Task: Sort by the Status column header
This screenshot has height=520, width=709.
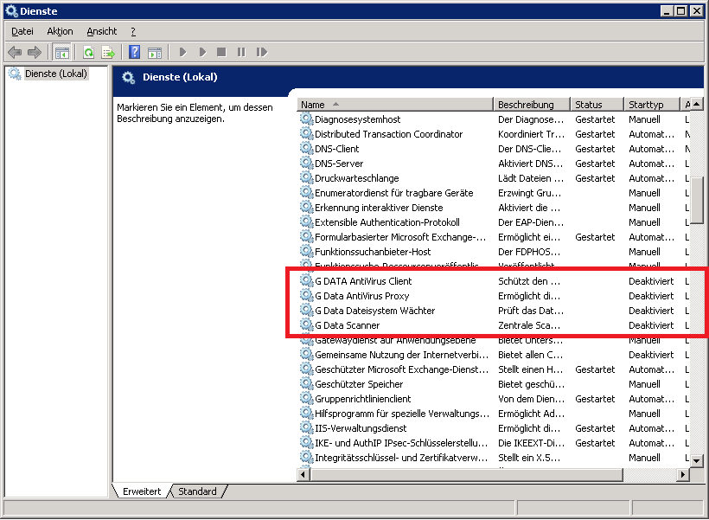Action: click(x=597, y=105)
